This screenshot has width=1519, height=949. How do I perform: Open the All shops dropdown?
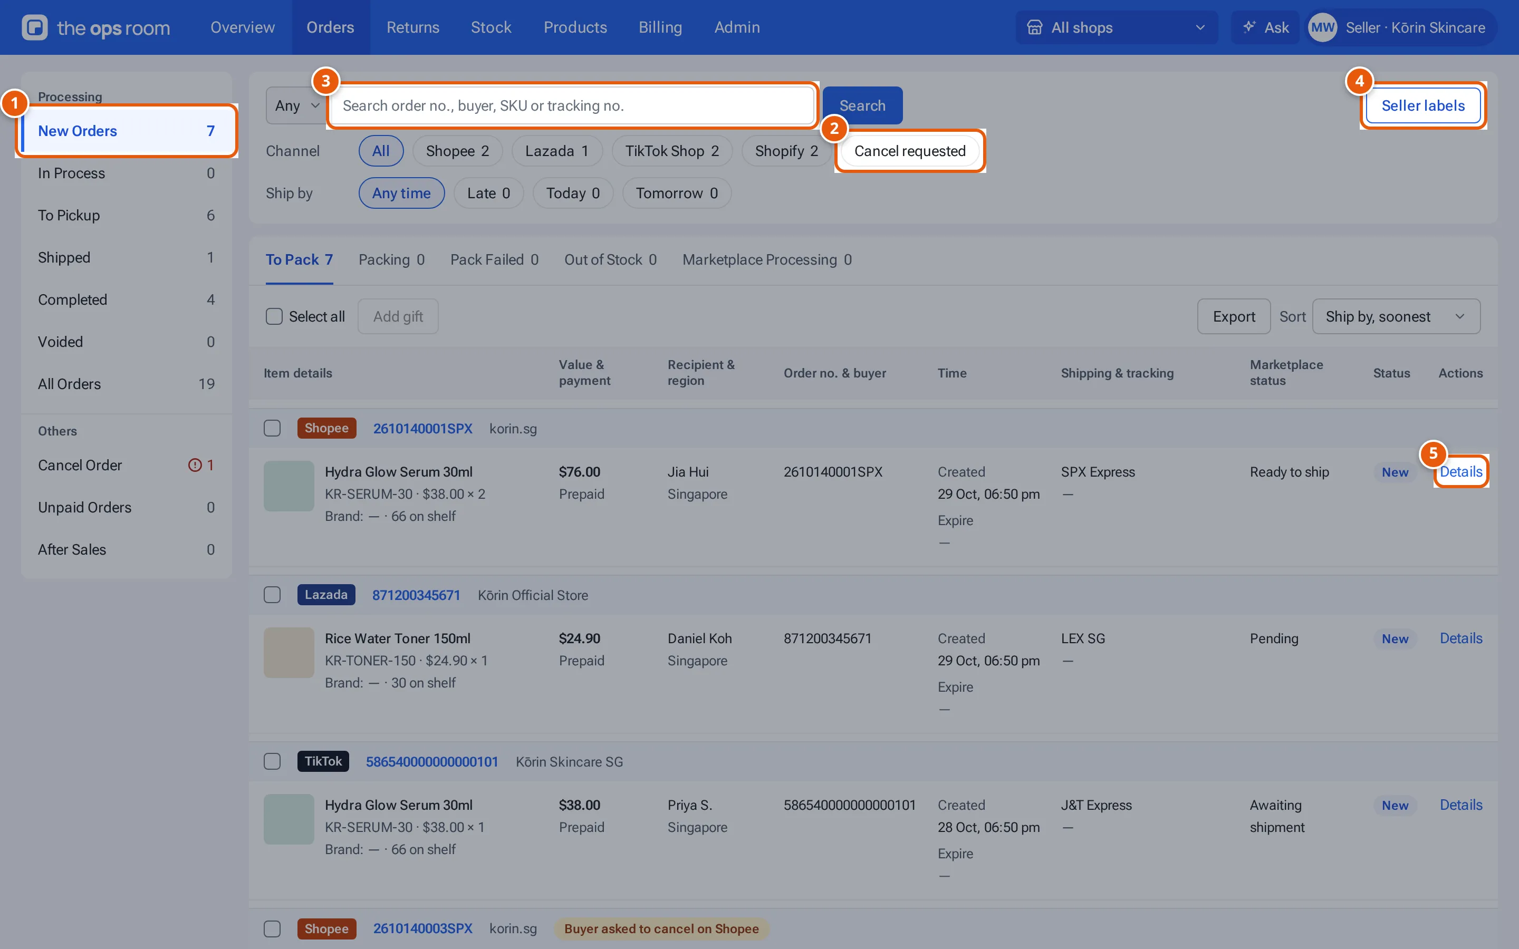1117,27
